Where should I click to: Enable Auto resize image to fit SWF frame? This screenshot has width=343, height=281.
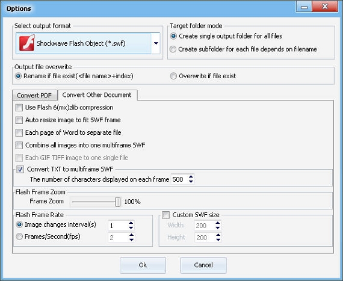19,120
